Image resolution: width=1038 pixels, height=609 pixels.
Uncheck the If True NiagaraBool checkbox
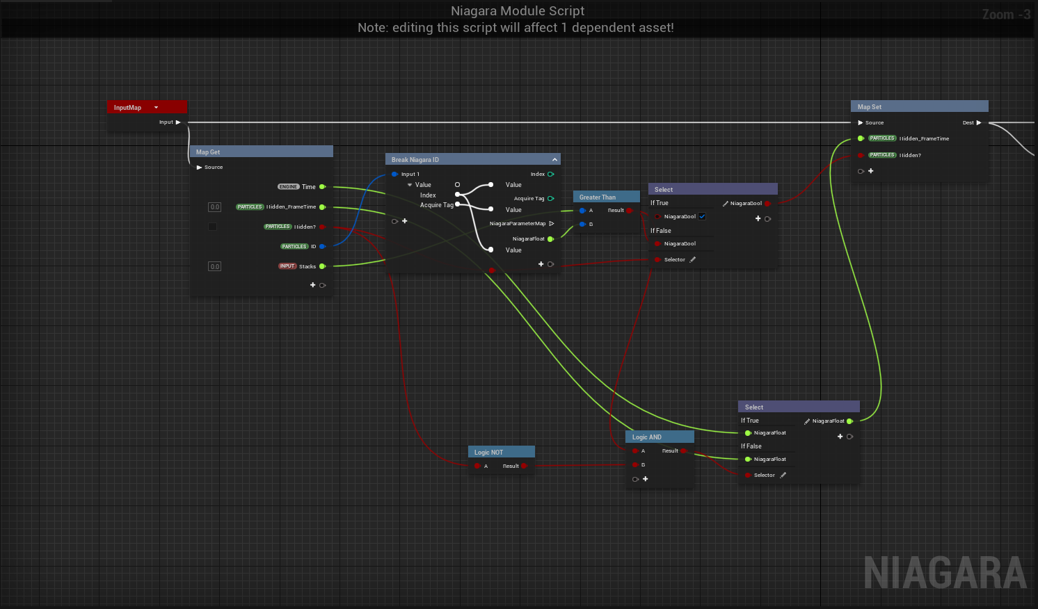pos(703,216)
